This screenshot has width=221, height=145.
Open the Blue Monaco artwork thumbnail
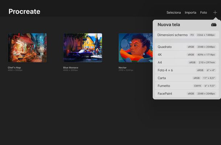pyautogui.click(x=83, y=48)
